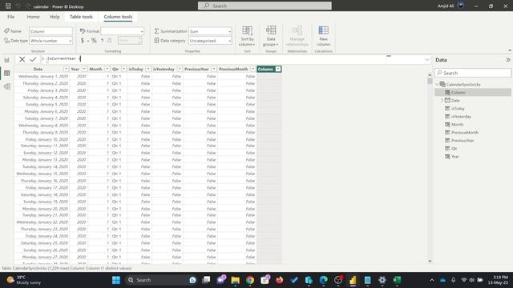Open Task View on taskbar
513x288 pixels.
click(206, 280)
